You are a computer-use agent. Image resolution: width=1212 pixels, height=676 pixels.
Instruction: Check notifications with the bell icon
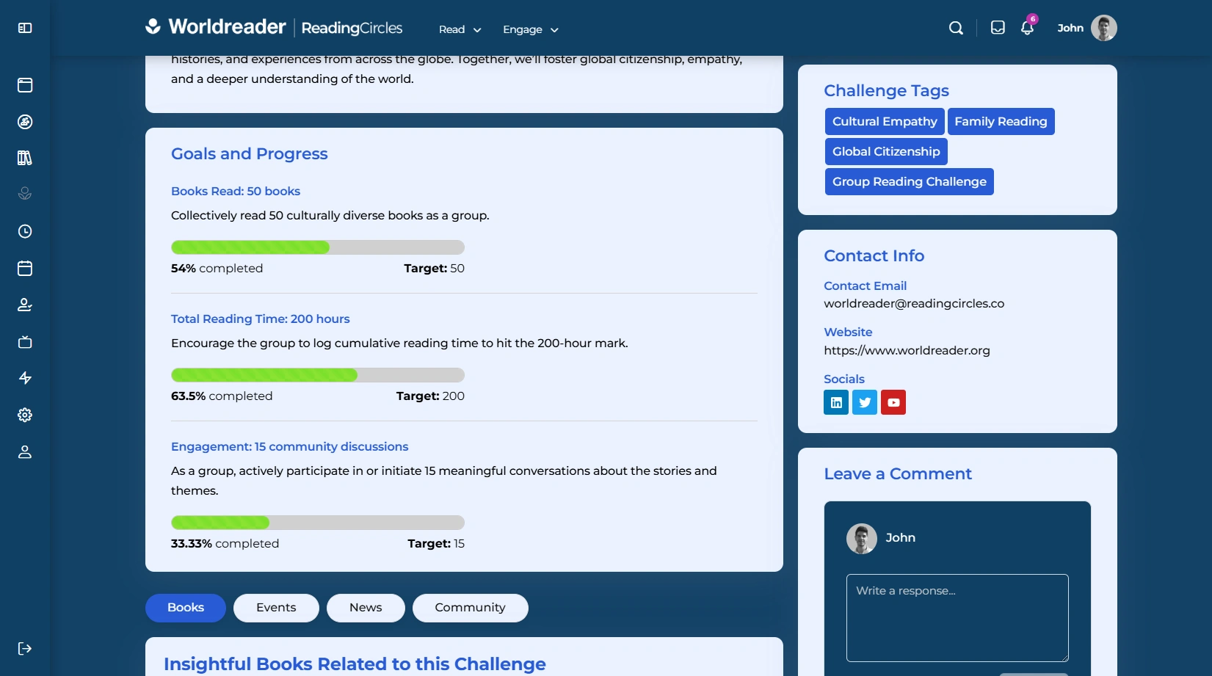(1027, 29)
